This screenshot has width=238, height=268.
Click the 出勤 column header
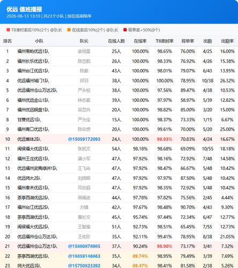(x=207, y=41)
